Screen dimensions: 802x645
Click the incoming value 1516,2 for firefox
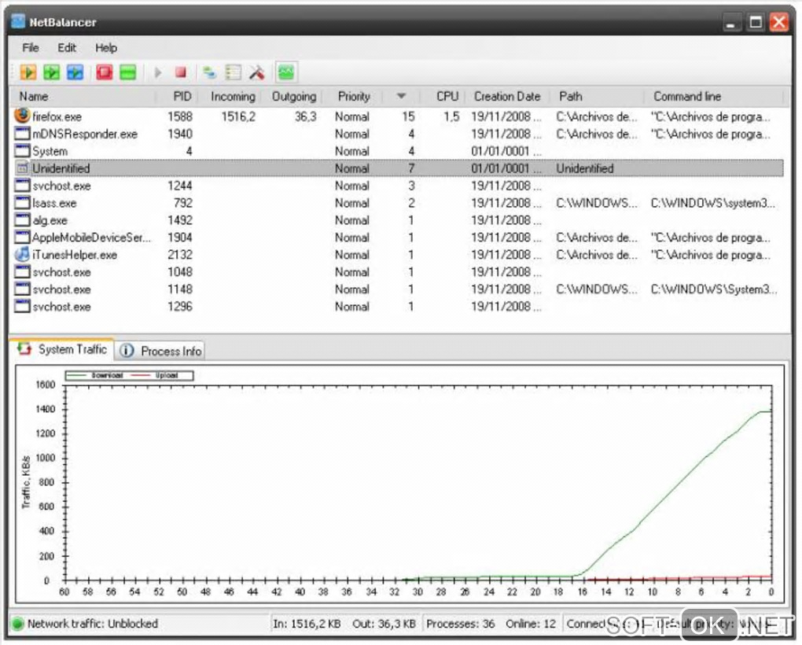[238, 116]
